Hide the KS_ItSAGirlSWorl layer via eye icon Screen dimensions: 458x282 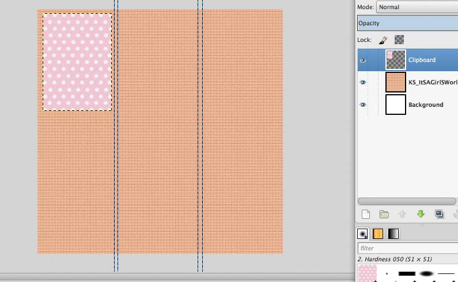tap(363, 83)
